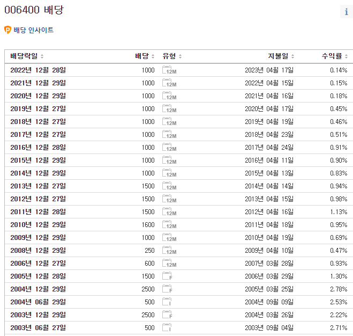Viewport: 353px width, 336px height.
Task: Click the 2.71% yield value
Action: tap(339, 327)
